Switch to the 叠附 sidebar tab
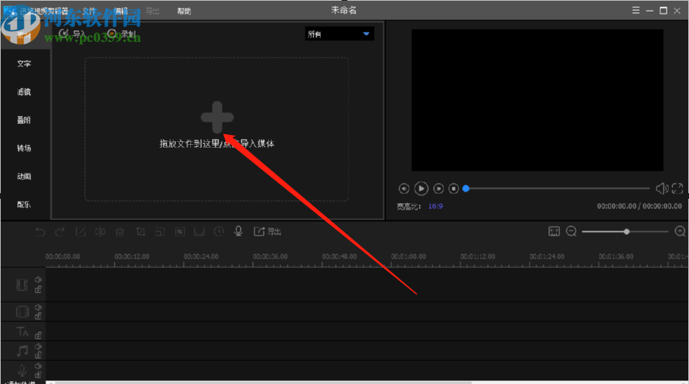The width and height of the screenshot is (689, 384). 25,120
